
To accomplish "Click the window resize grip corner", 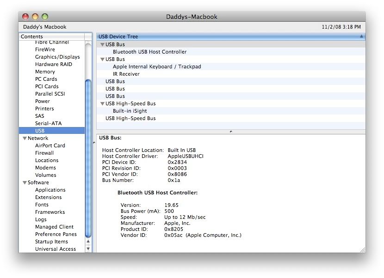I will click(363, 250).
